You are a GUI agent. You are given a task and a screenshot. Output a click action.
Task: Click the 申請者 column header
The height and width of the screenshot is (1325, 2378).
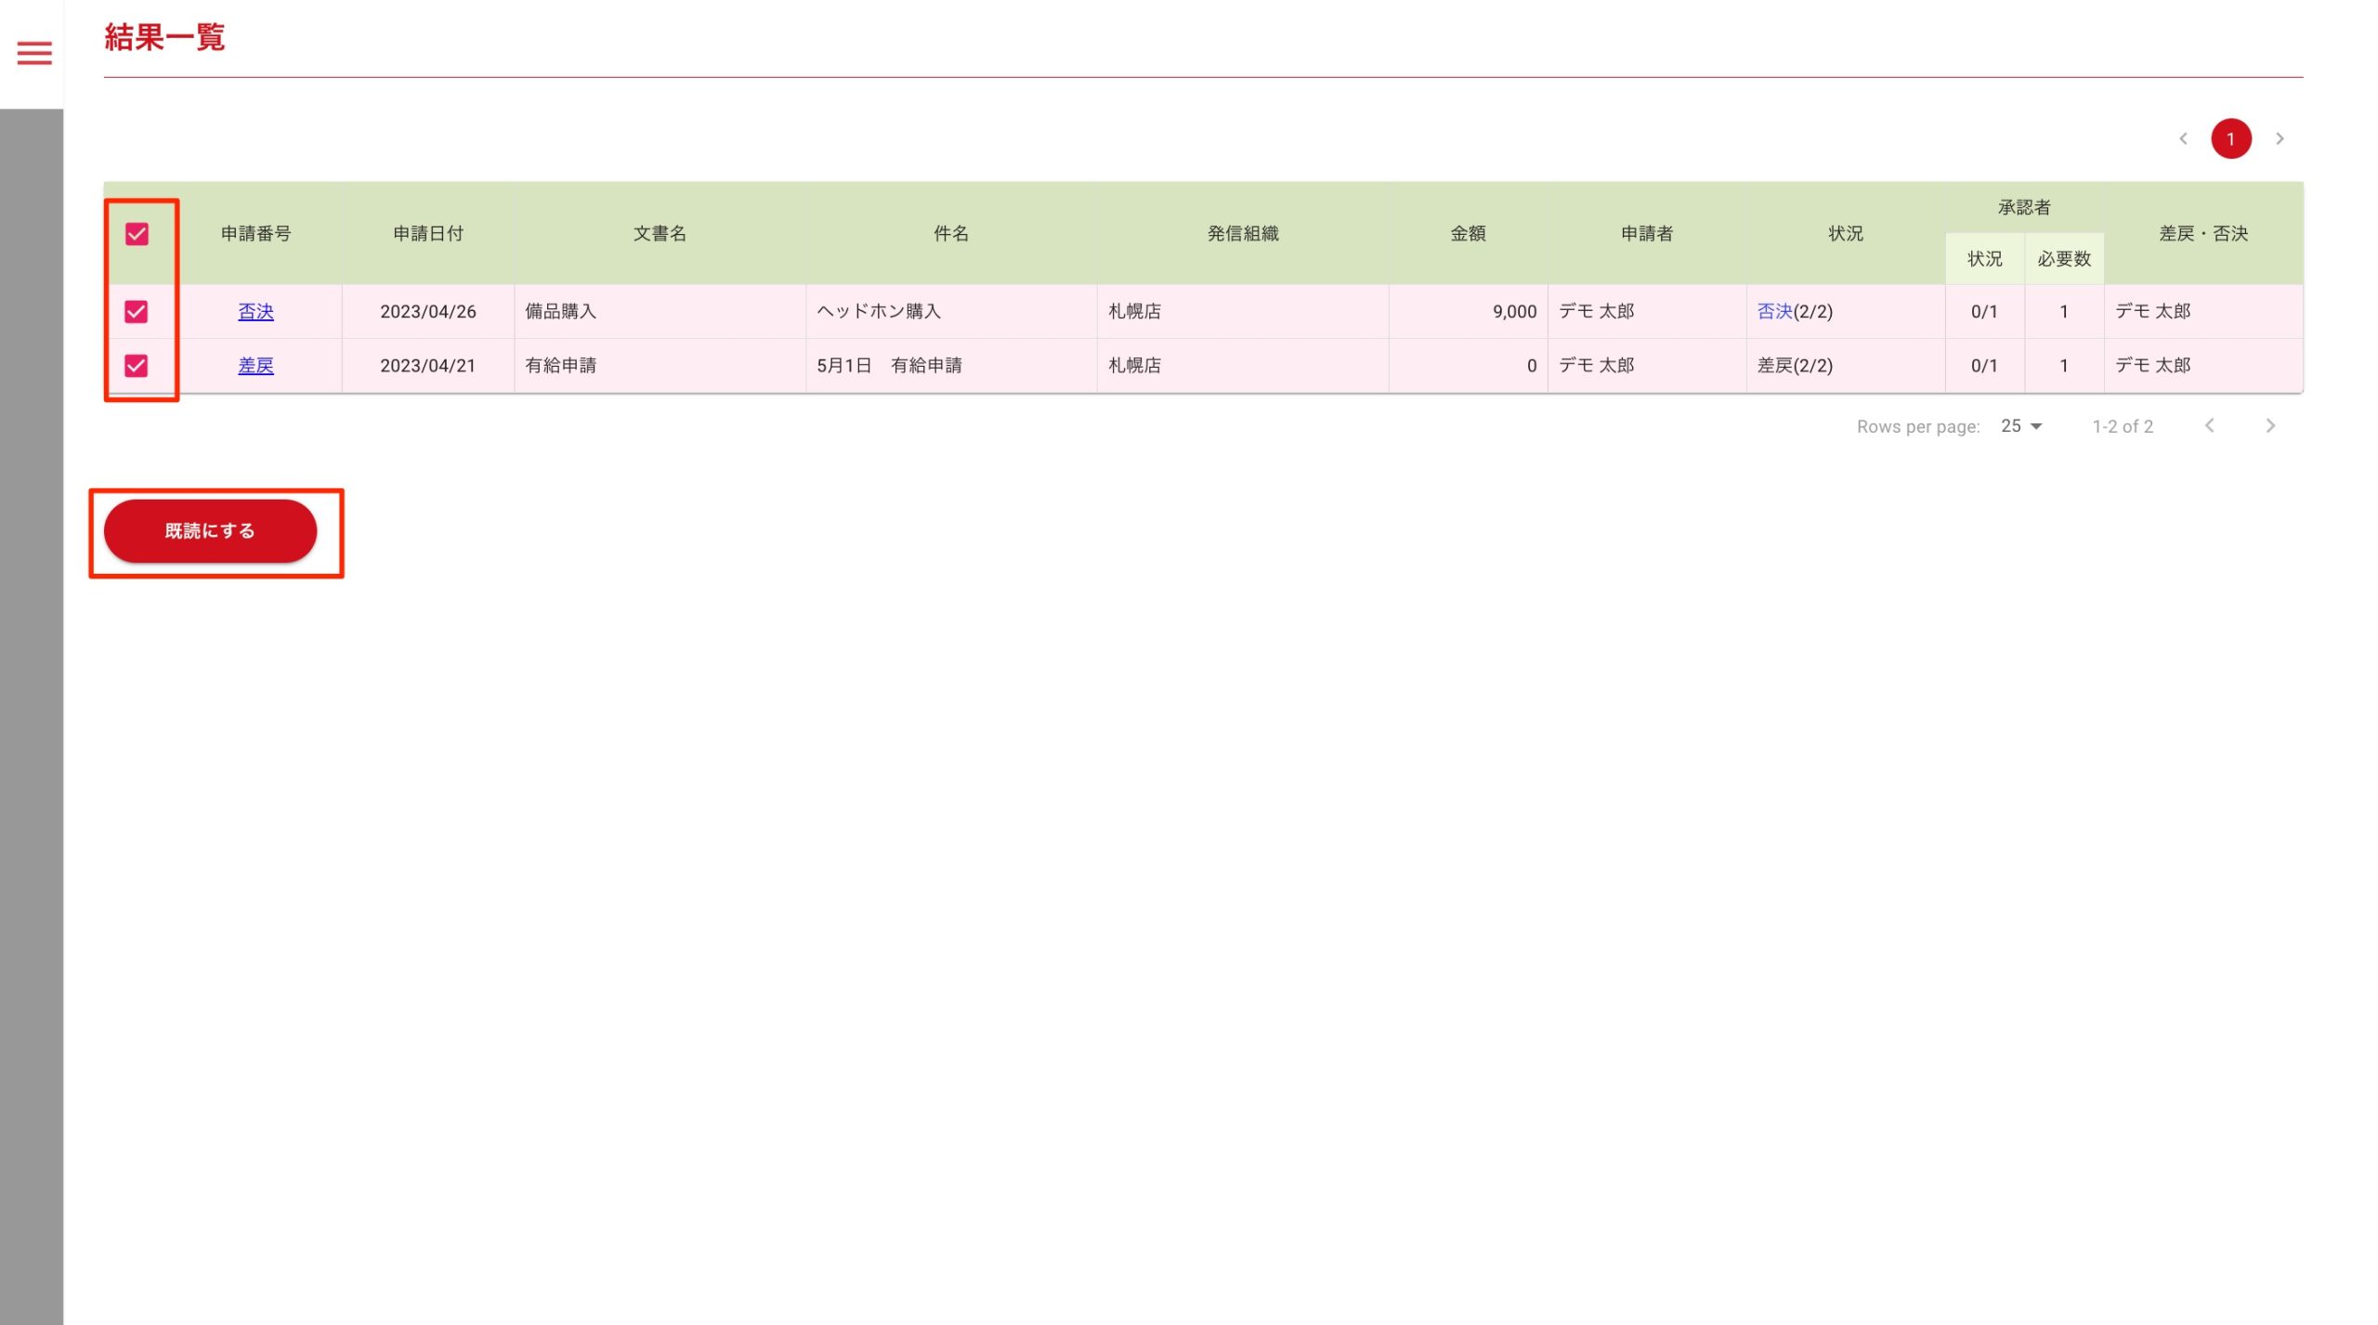point(1646,234)
